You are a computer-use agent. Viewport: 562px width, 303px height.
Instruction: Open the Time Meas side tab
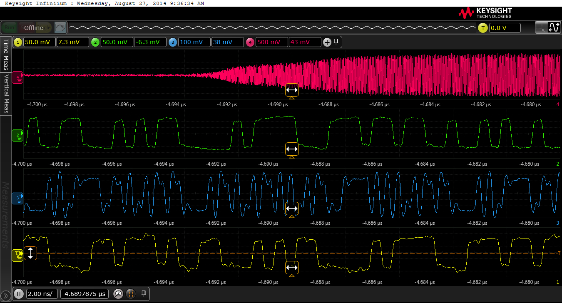(x=6, y=55)
